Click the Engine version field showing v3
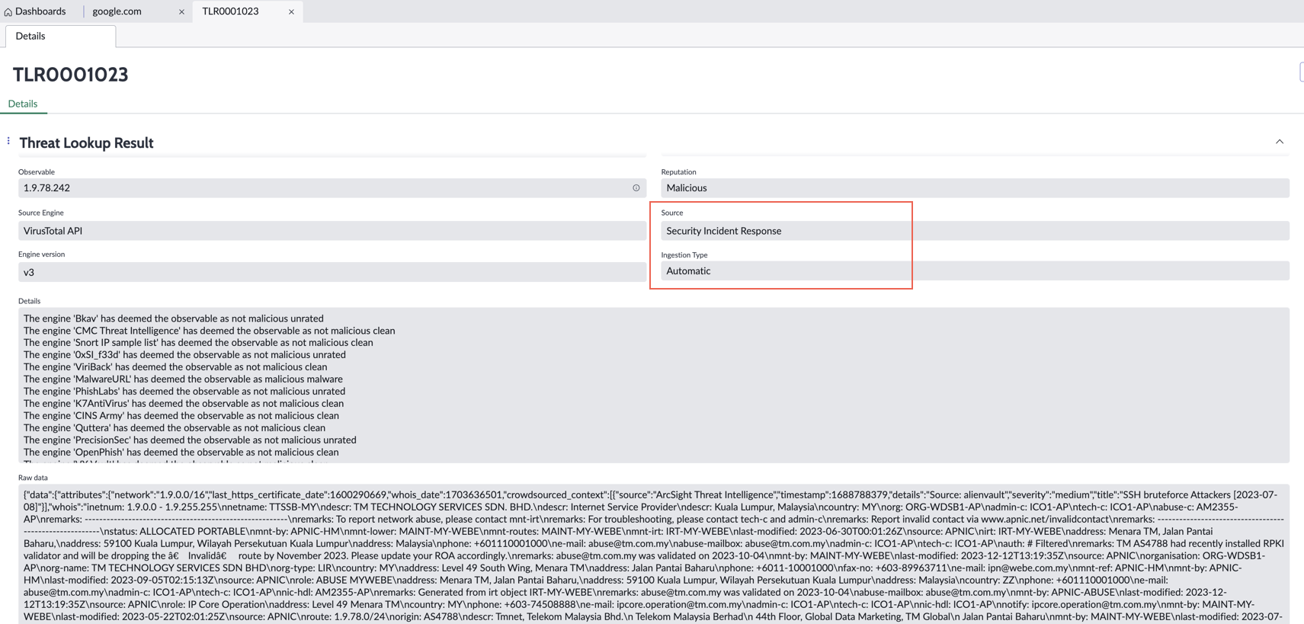Image resolution: width=1304 pixels, height=624 pixels. click(332, 272)
